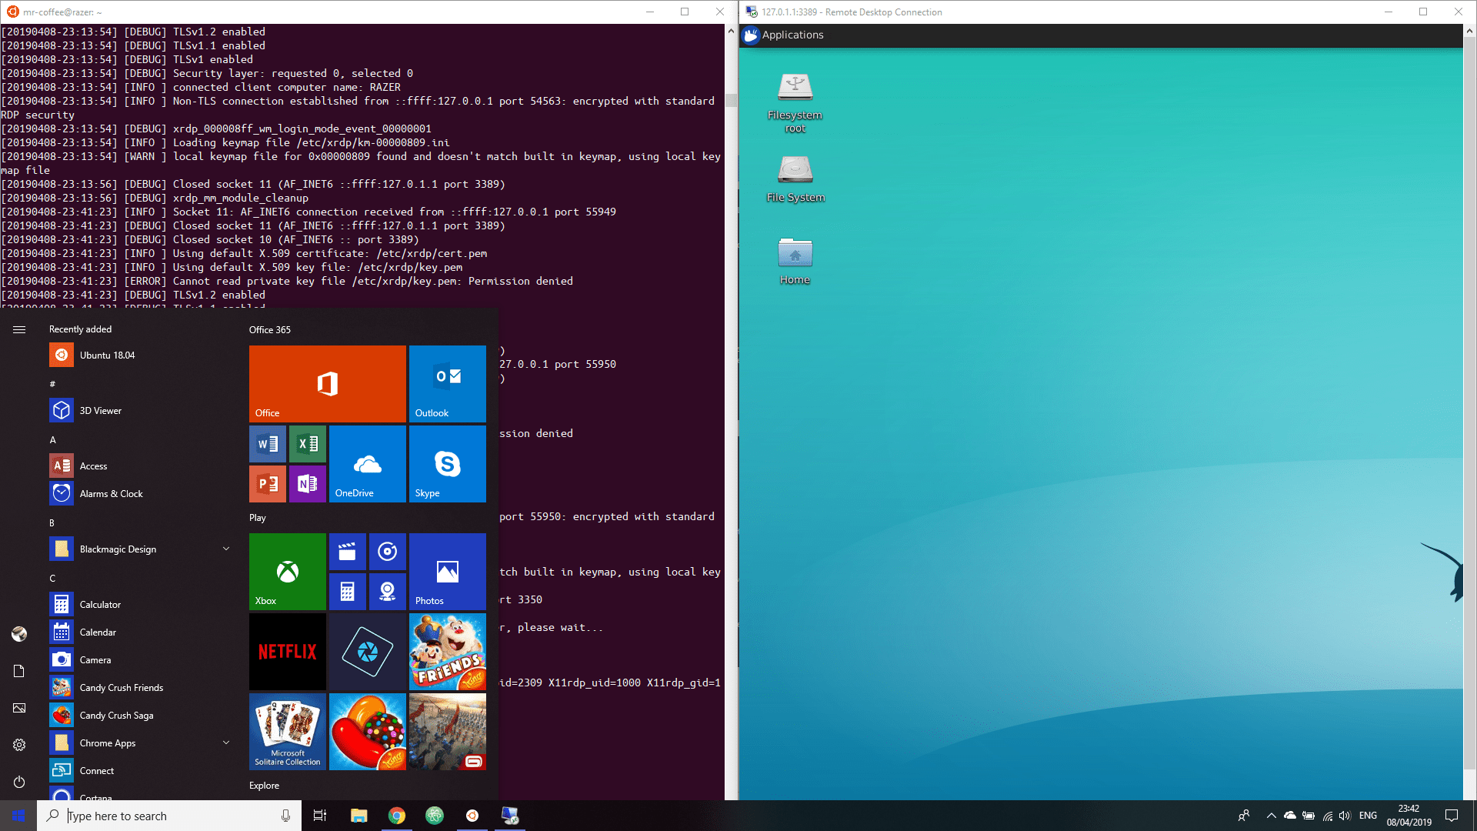The height and width of the screenshot is (831, 1477).
Task: Toggle task view button in taskbar
Action: pyautogui.click(x=319, y=816)
